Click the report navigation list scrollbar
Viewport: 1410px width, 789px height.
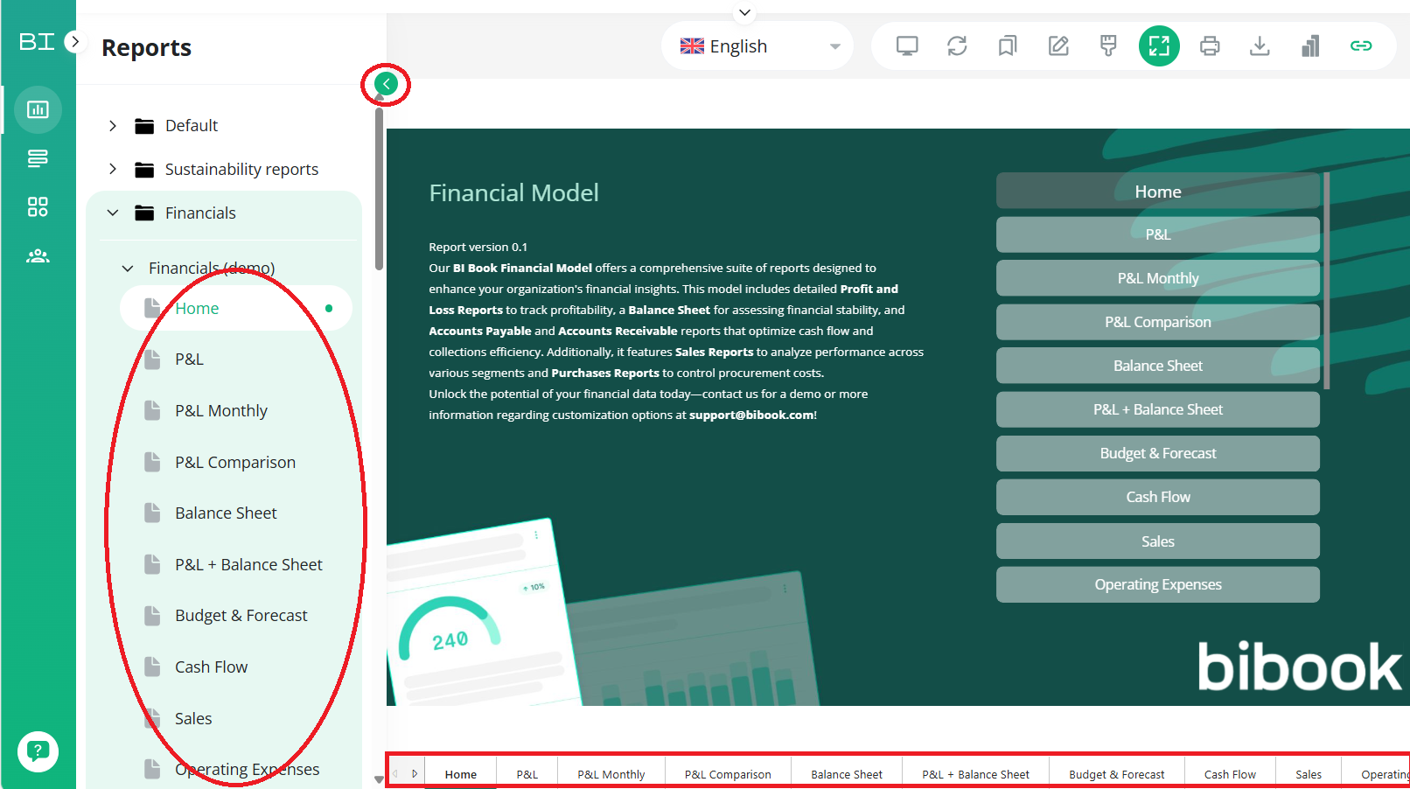coord(1327,281)
